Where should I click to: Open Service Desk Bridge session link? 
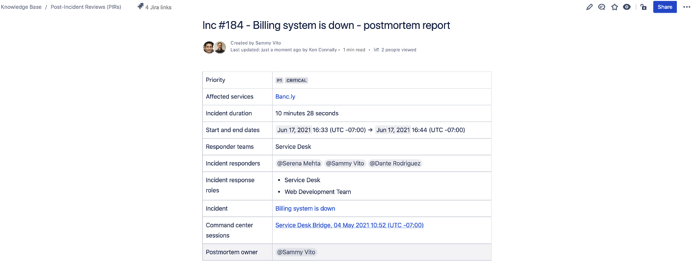tap(349, 225)
